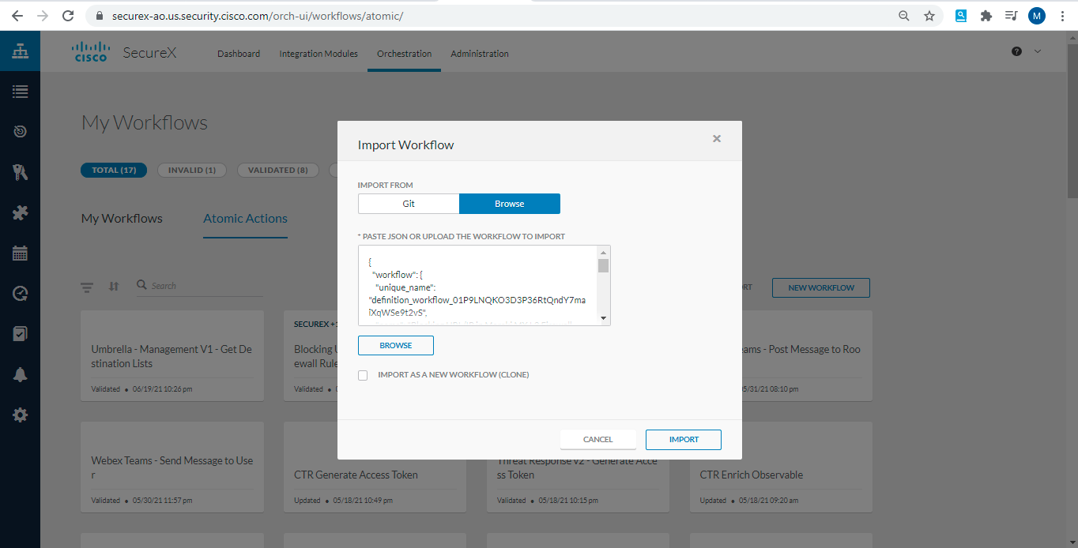Click the "Import Workflow" dialog title
Screen dimensions: 1078x548
point(406,145)
